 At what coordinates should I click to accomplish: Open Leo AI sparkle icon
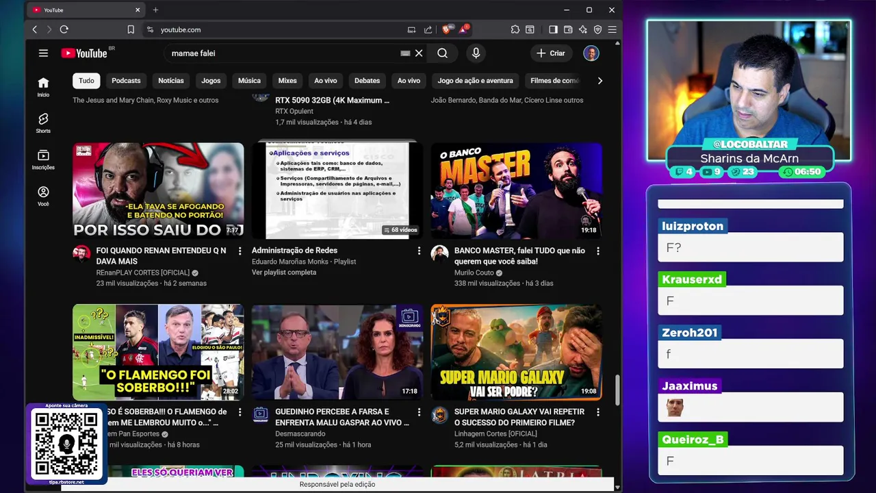click(x=582, y=29)
